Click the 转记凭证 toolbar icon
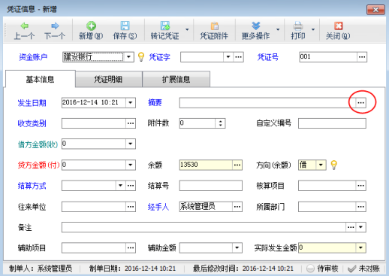Image resolution: width=389 pixels, height=276 pixels. 165,26
